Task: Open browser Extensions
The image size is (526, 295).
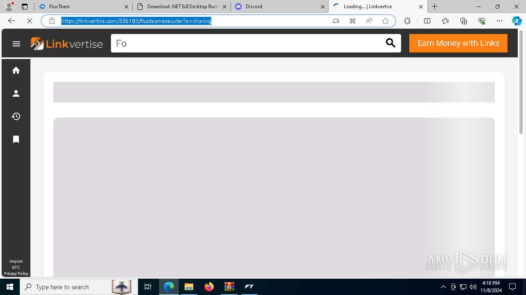Action: coord(407,21)
